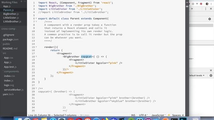Close the console drawer
The image size is (214, 120).
211,70
